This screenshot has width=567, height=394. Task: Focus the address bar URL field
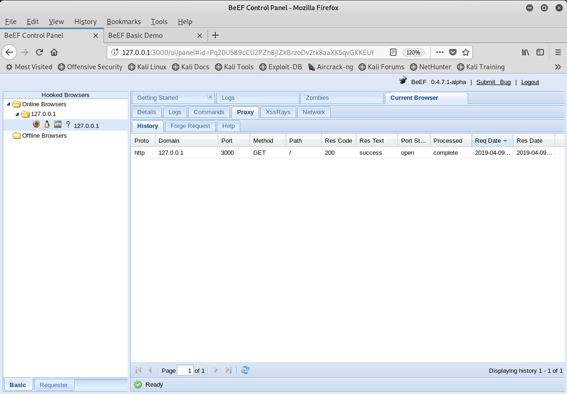click(247, 52)
